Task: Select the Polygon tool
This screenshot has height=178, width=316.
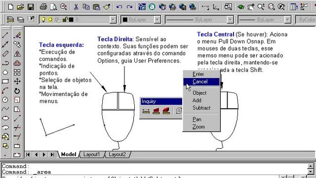Action: pos(5,72)
